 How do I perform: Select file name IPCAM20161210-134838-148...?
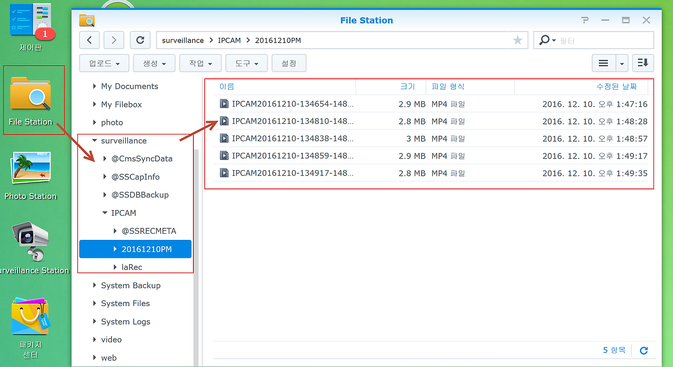pos(293,139)
